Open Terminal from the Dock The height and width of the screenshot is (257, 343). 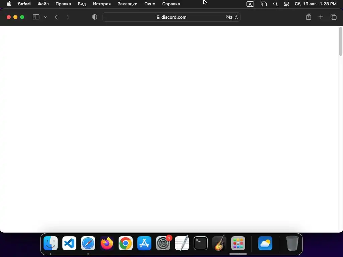[x=201, y=243]
